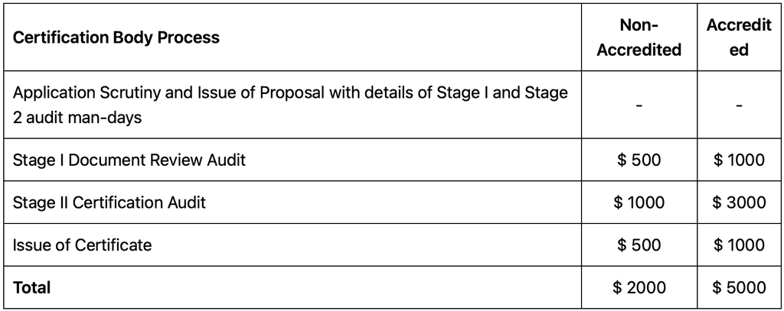Click the dash in Non-Accredited Application Scrutiny cell
The width and height of the screenshot is (784, 311).
(639, 105)
